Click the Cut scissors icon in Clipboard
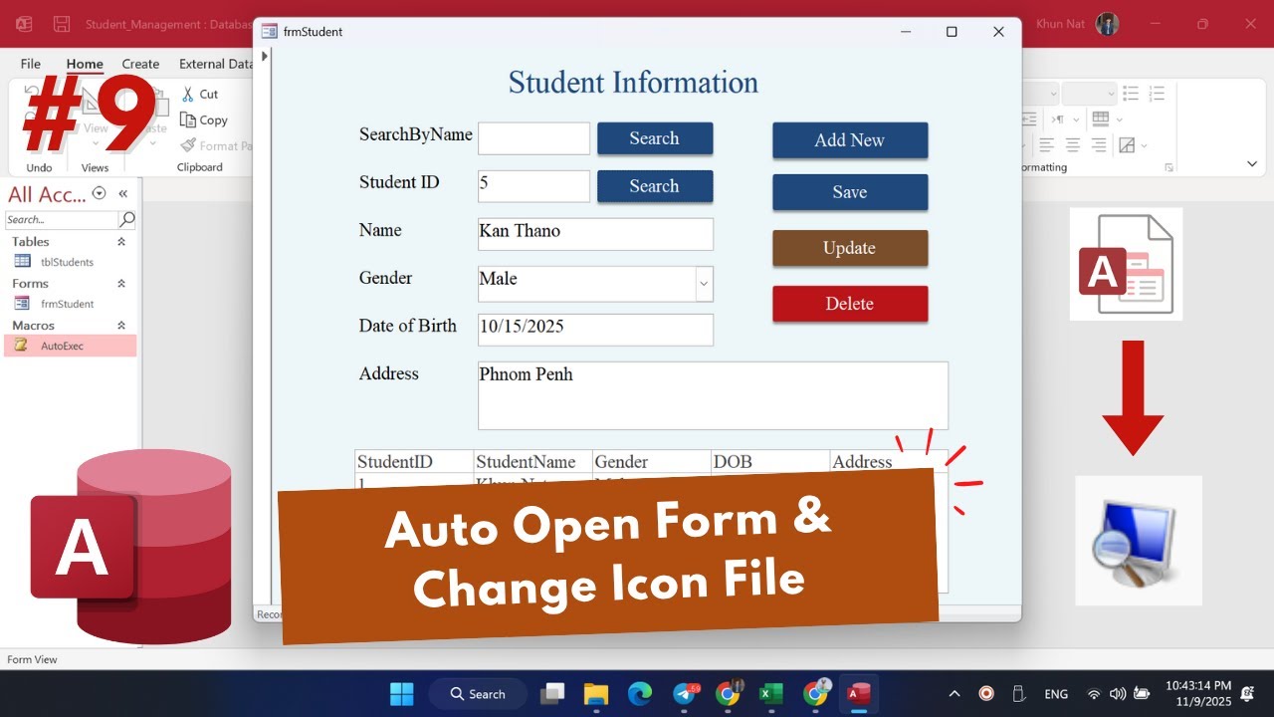 pos(188,94)
